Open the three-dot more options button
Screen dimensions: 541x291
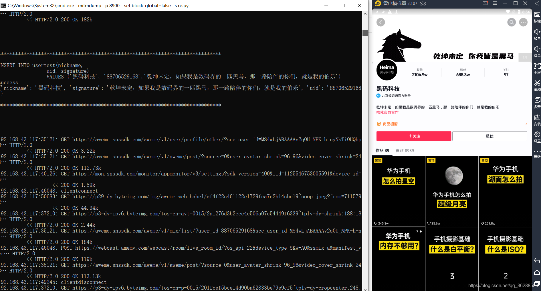point(523,22)
